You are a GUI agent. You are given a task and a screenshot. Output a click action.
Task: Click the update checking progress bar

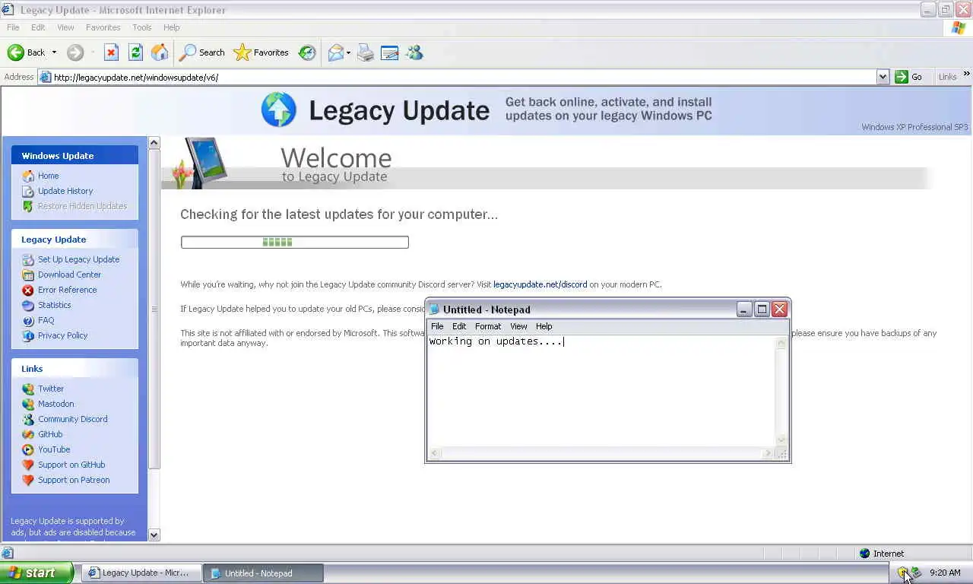tap(295, 242)
